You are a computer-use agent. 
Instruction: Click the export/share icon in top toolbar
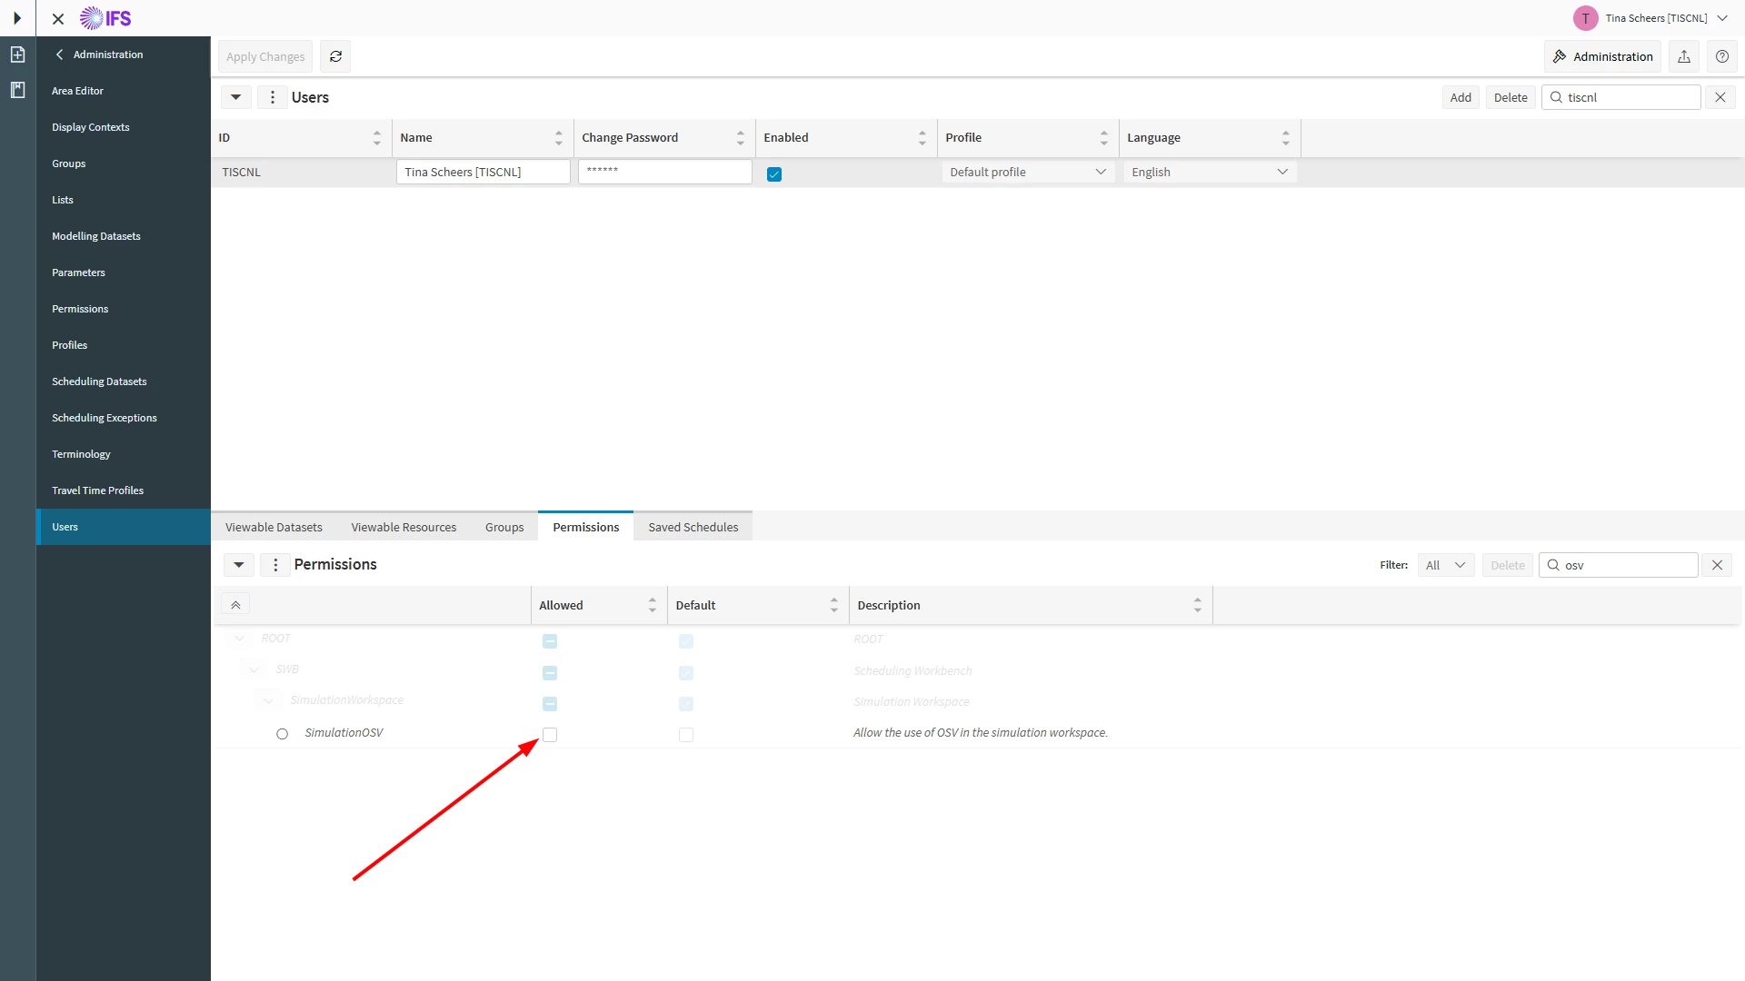coord(1683,56)
